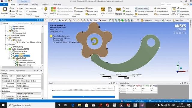Open Key Assignments

point(161,14)
